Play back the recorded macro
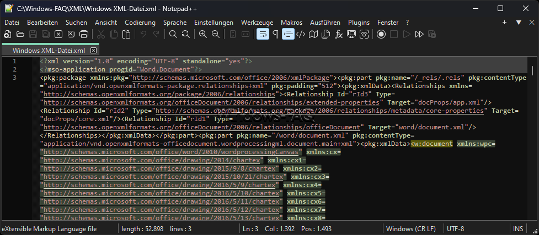Screen dimensions: 539x235 [407, 34]
